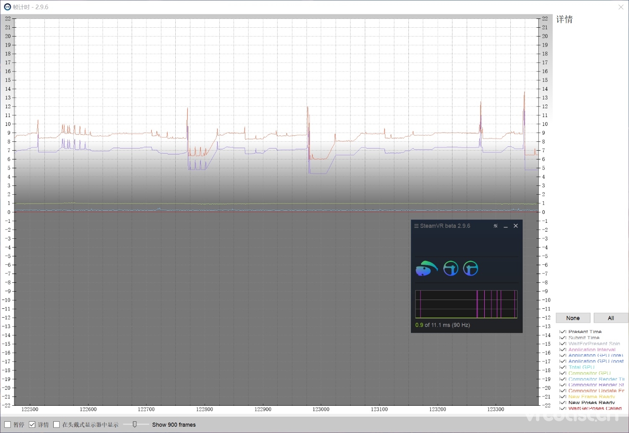Click the x-axis label 122600
The width and height of the screenshot is (629, 433).
[88, 409]
